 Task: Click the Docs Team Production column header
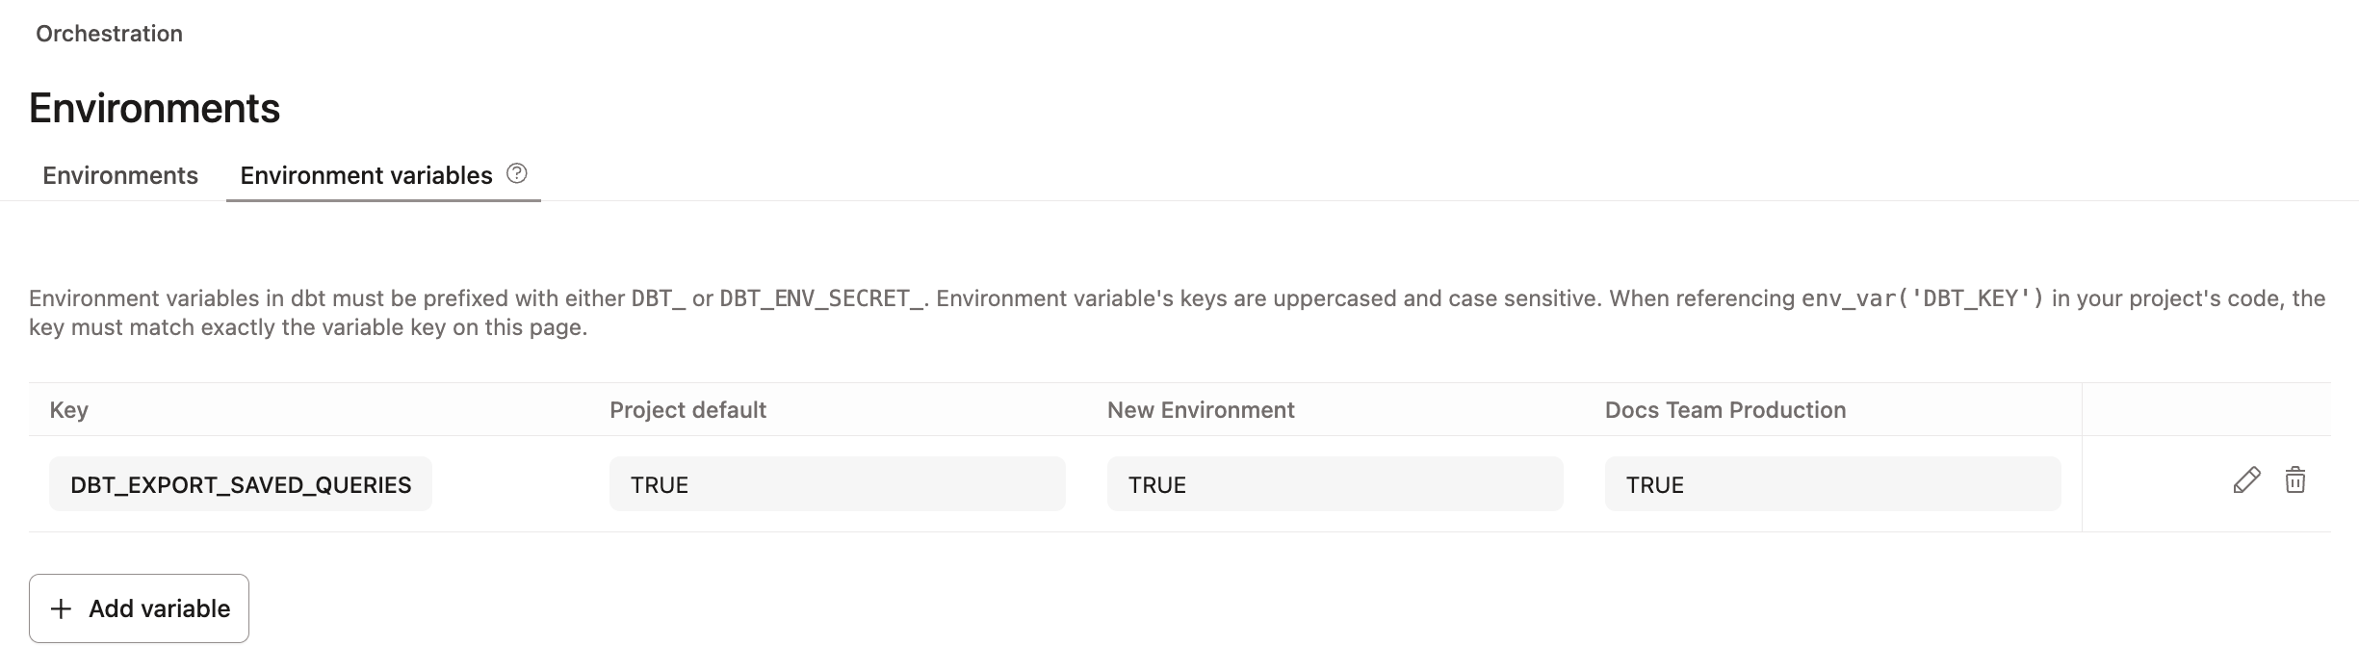1724,409
